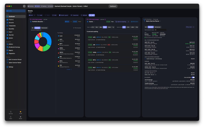This screenshot has height=128, width=204.
Task: Toggle the sidebar panel icon
Action: [x=24, y=6]
